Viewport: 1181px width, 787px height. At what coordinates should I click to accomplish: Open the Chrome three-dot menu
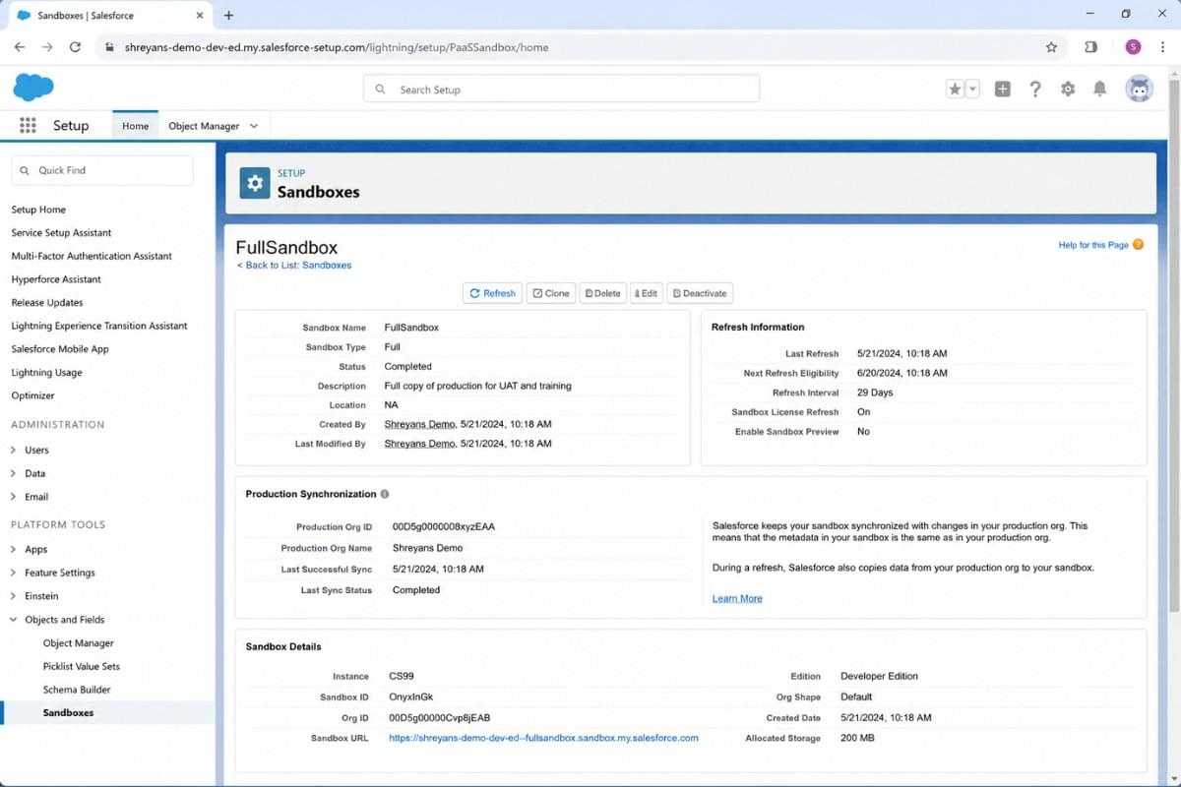click(1164, 47)
